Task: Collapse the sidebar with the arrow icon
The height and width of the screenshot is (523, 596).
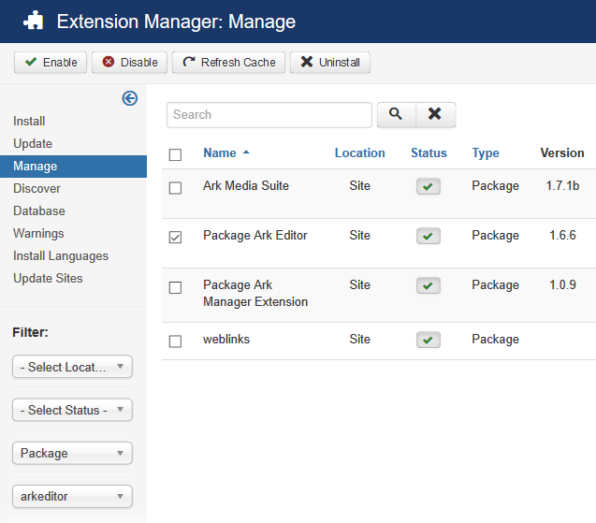Action: [130, 98]
